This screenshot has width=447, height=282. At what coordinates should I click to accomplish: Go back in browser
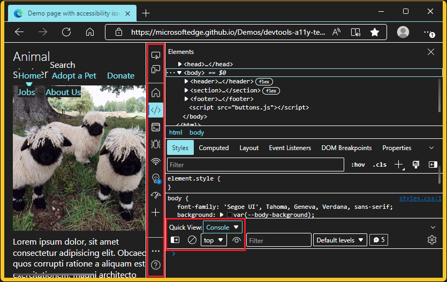coord(19,32)
